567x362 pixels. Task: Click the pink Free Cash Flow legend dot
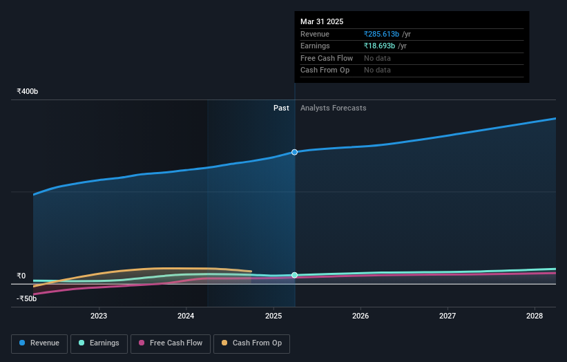142,343
